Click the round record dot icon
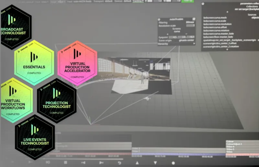259x167 pixels. point(173,163)
